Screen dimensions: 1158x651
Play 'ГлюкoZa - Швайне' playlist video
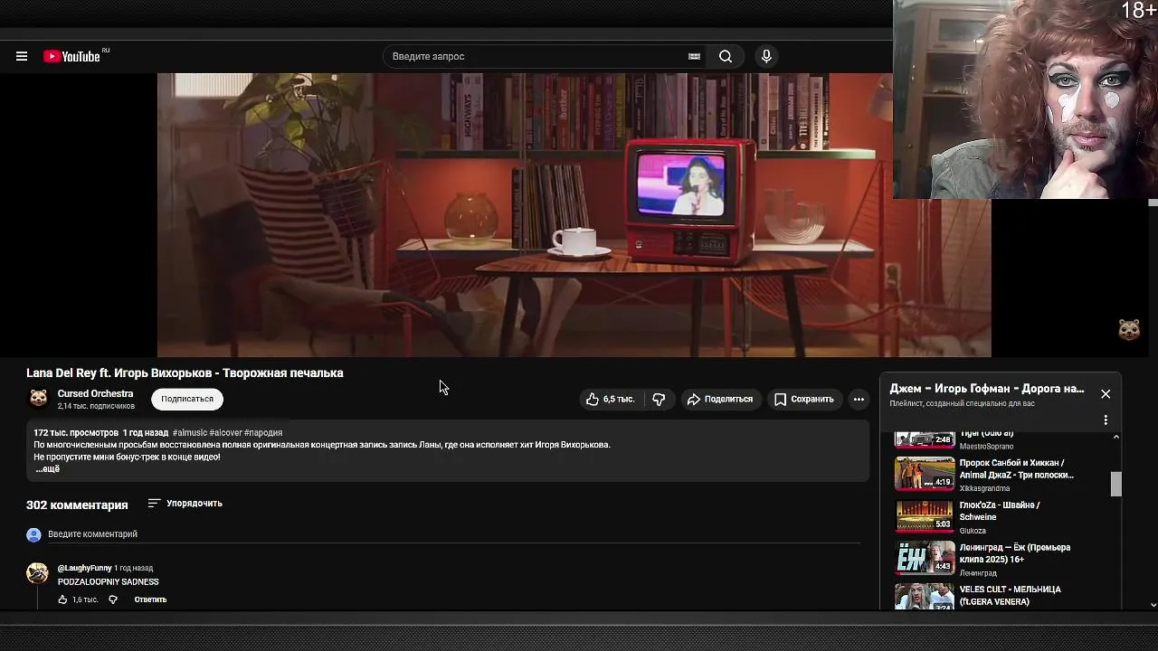point(925,515)
